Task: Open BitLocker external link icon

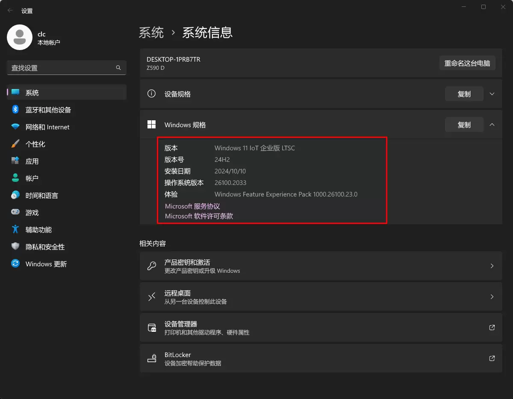Action: 492,358
